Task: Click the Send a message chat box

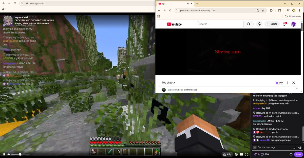Action: click(x=277, y=147)
